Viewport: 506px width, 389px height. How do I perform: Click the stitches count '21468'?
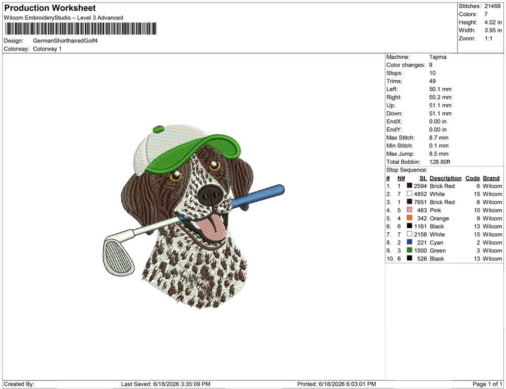(x=492, y=6)
